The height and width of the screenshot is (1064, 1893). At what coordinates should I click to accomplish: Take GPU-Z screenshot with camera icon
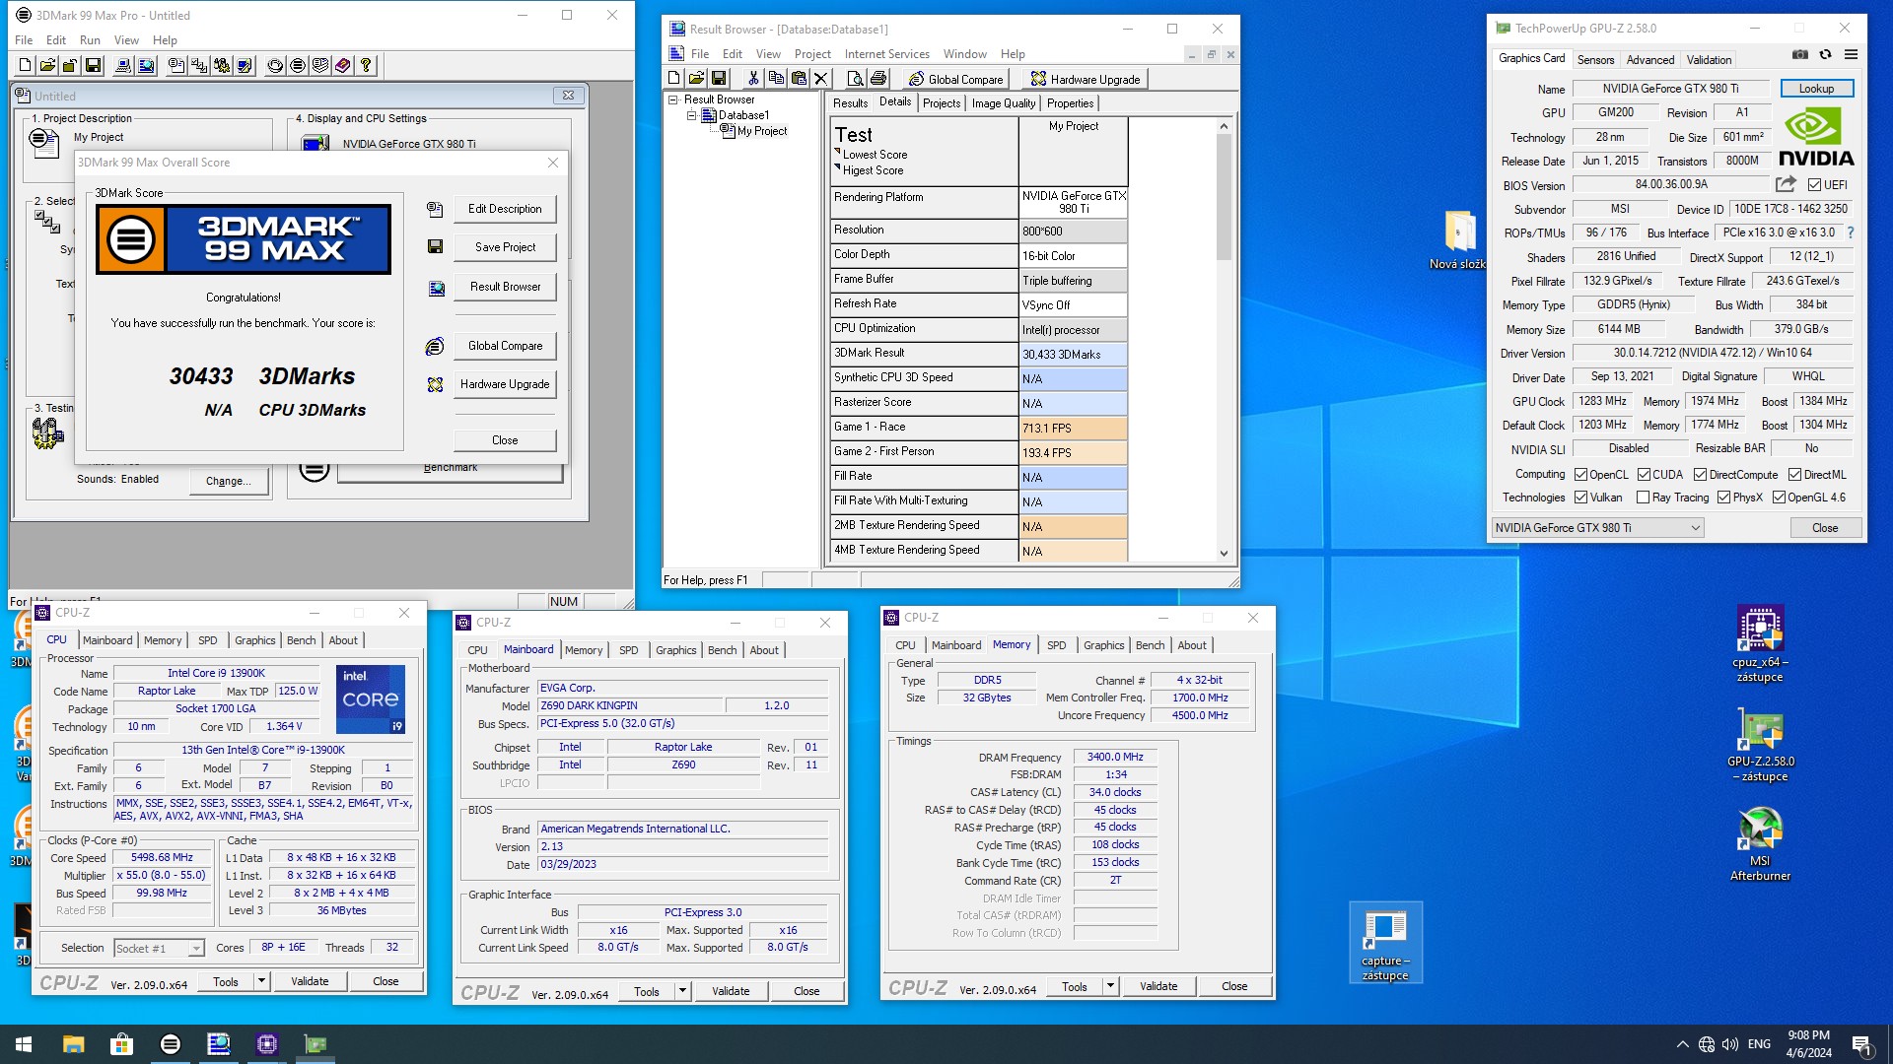(x=1799, y=55)
